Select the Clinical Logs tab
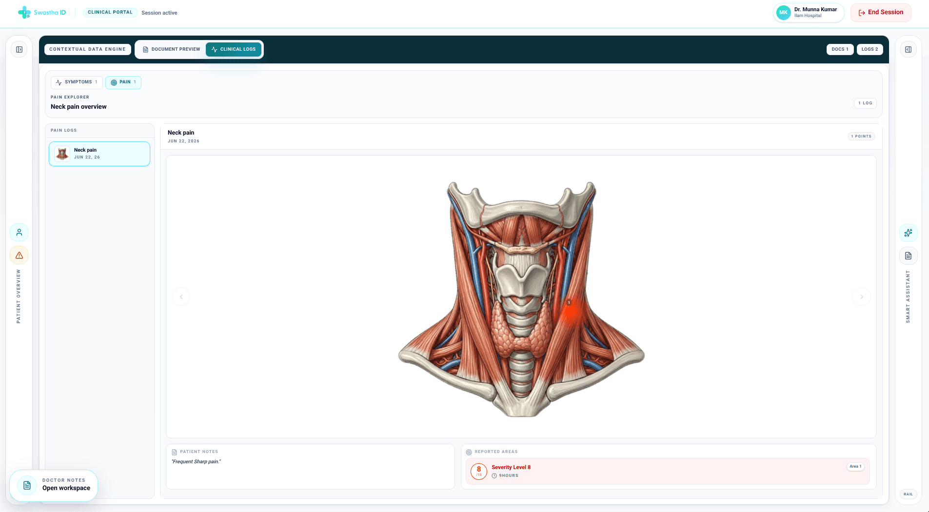 click(x=234, y=49)
